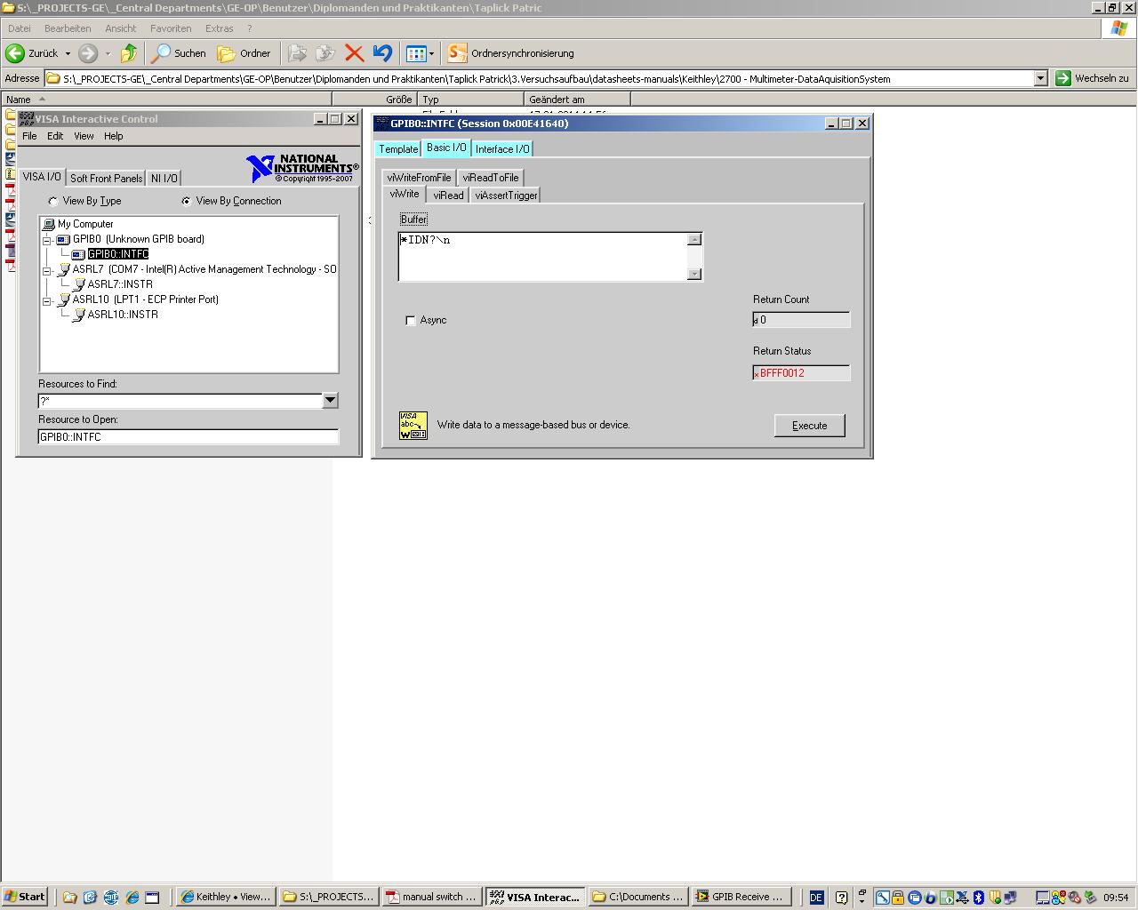Select ASRL7::INSTR in the resource tree
The image size is (1138, 910).
(x=120, y=284)
